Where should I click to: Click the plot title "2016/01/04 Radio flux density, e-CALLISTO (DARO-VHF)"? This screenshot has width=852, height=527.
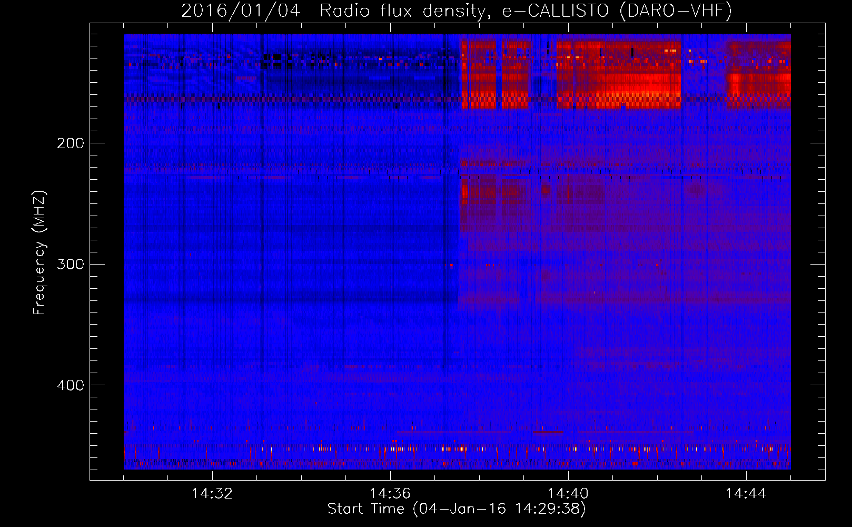point(456,11)
